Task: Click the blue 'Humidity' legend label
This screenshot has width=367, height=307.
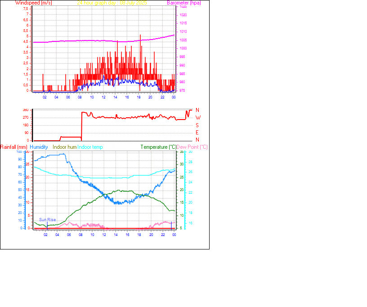Action: [39, 147]
